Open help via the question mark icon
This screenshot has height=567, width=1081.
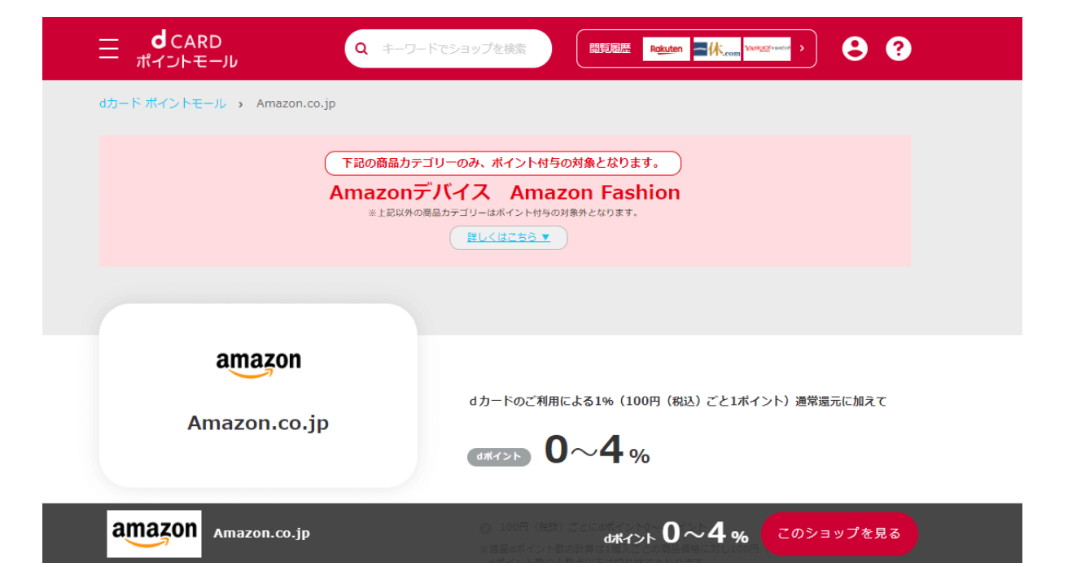tap(898, 49)
